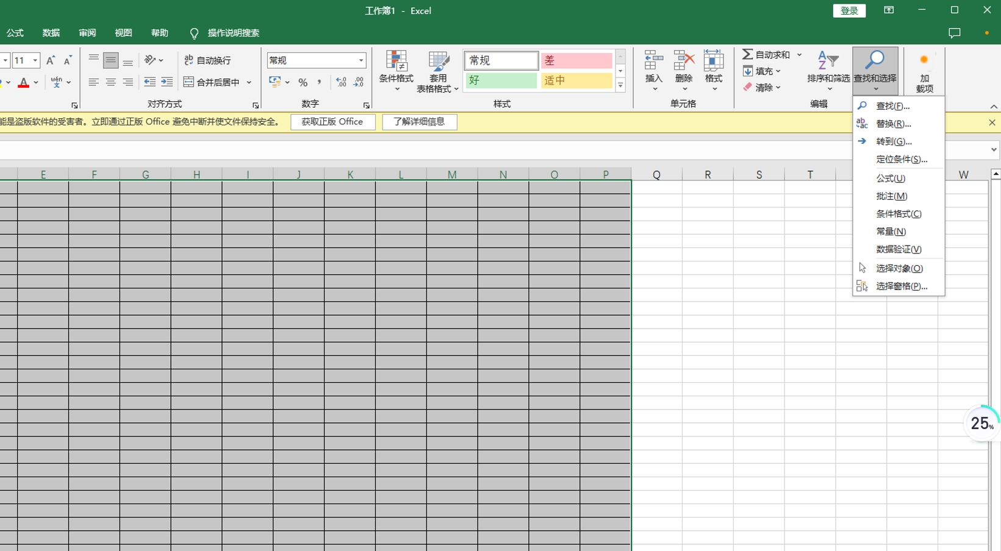1001x551 pixels.
Task: Open the text orientation options
Action: click(x=154, y=60)
